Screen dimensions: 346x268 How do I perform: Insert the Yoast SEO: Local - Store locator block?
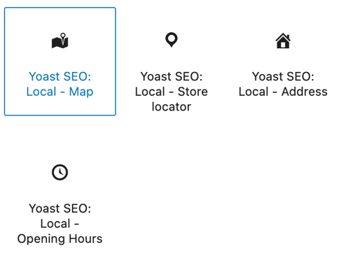coord(172,62)
